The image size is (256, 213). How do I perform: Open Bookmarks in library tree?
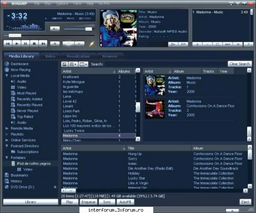[19, 175]
